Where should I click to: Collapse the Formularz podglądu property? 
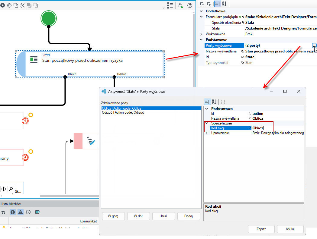201,17
